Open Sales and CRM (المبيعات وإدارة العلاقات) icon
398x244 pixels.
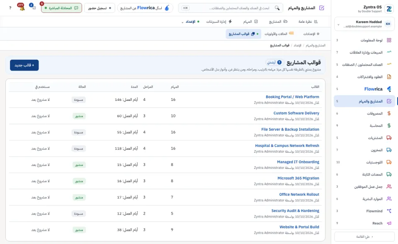pyautogui.click(x=389, y=52)
